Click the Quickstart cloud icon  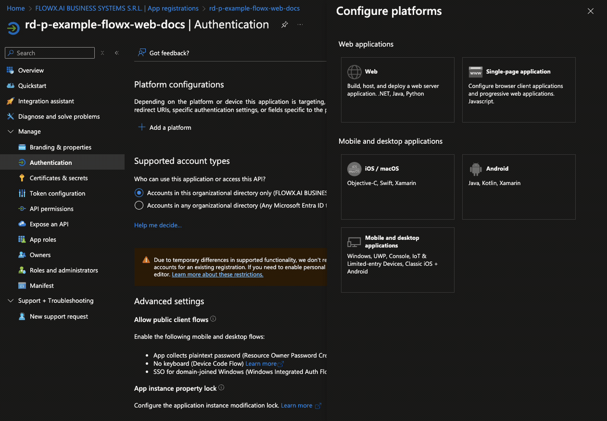pyautogui.click(x=10, y=86)
